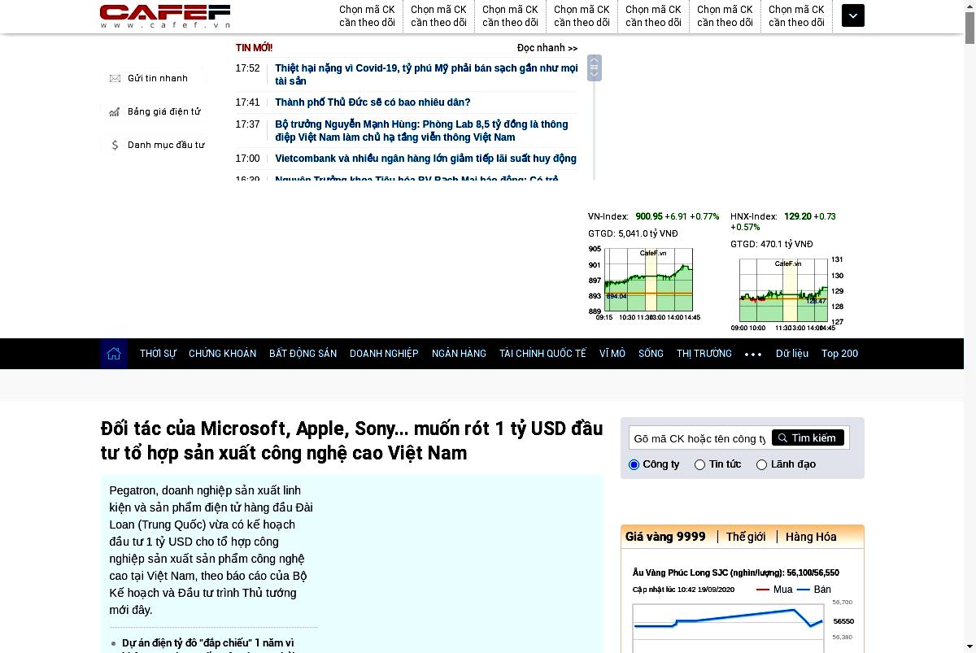Open the NGÂN HÀNG menu
Viewport: 976px width, 653px height.
coord(459,354)
